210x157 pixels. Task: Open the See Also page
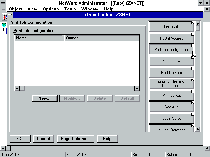click(x=172, y=107)
